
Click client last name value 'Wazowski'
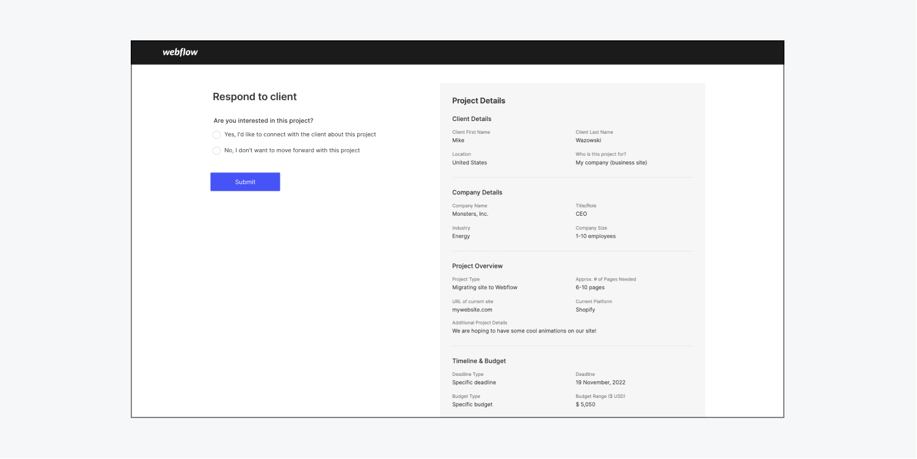pos(588,141)
